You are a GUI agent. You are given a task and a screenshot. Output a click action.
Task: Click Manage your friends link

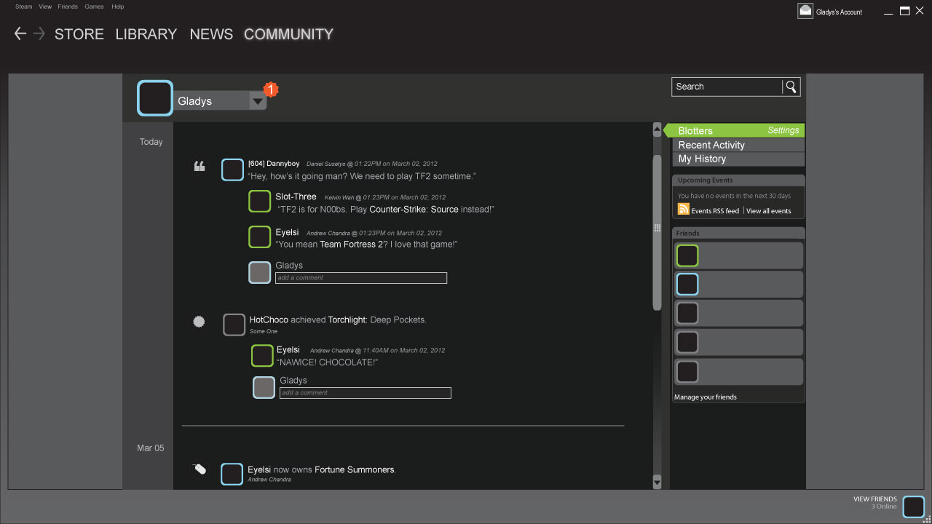(706, 397)
